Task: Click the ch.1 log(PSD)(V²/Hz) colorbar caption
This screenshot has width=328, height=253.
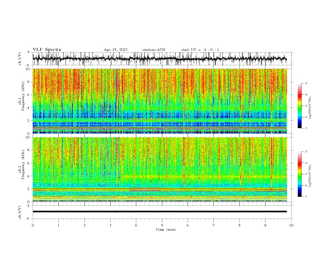Action: 310,108
